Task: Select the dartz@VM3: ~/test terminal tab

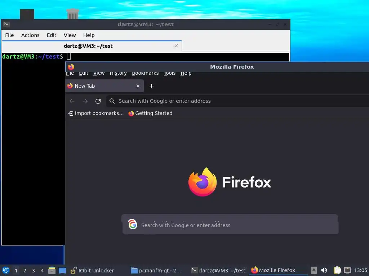Action: tap(92, 46)
